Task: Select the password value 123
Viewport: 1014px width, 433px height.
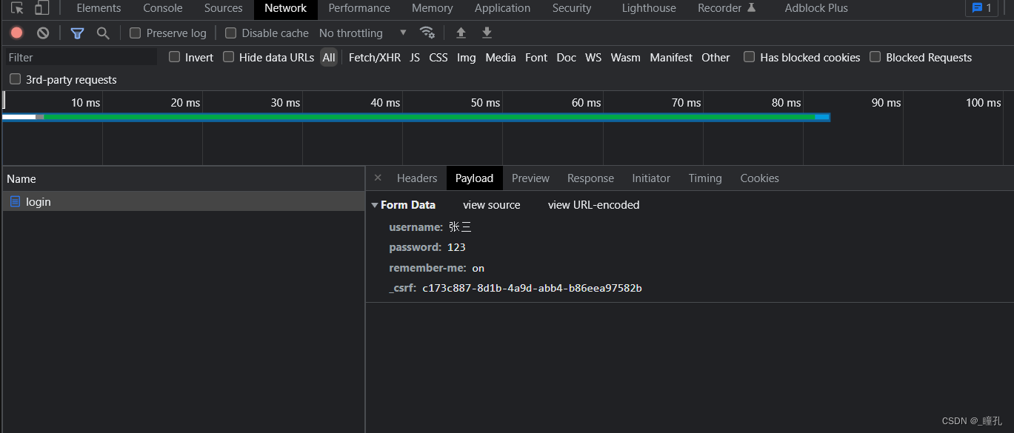Action: 456,247
